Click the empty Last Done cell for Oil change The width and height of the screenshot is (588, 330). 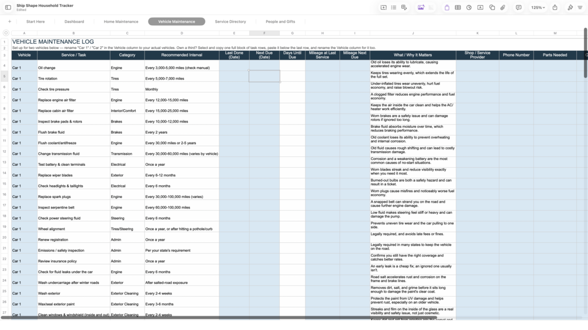click(x=235, y=66)
